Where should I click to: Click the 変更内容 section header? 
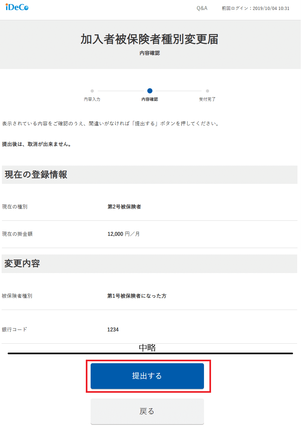tap(22, 263)
